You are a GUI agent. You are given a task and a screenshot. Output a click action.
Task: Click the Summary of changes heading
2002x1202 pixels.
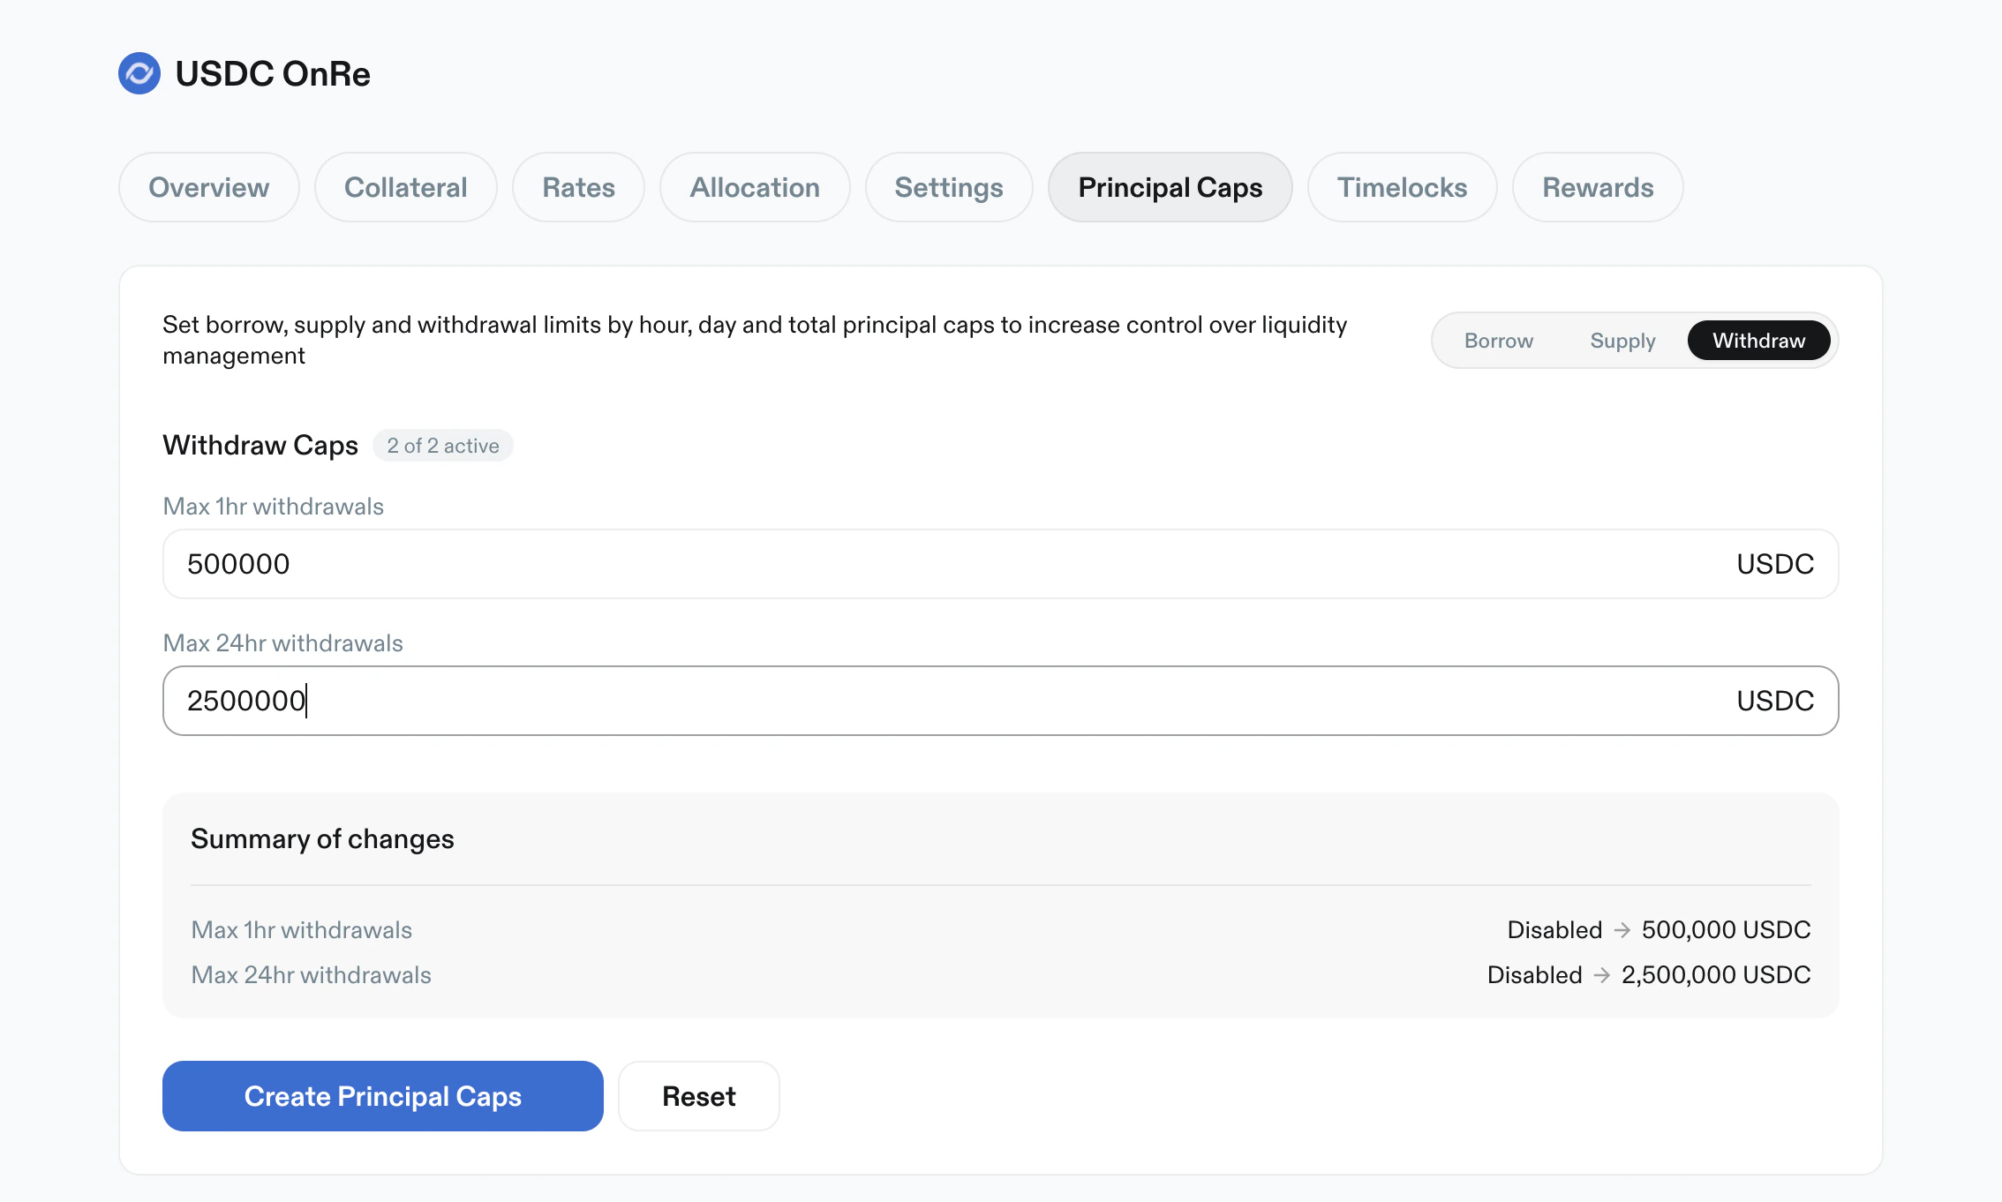coord(322,838)
